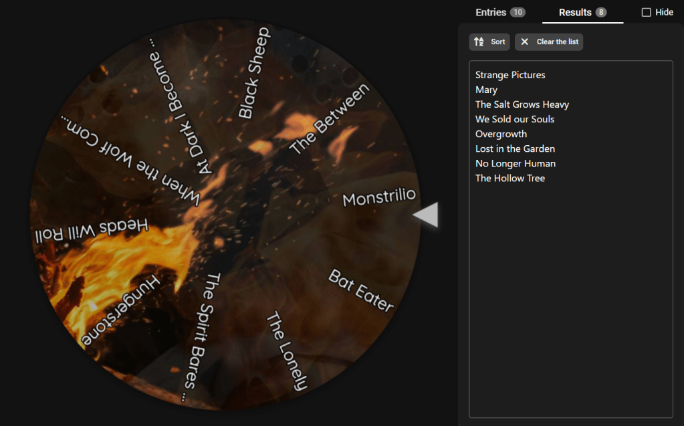Image resolution: width=684 pixels, height=426 pixels.
Task: Click The Hollow Tree result entry
Action: [510, 178]
